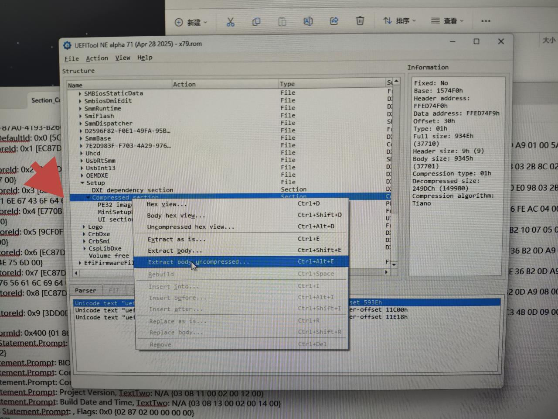Click the Delete trash icon in Explorer toolbar
The image size is (558, 419).
(x=360, y=21)
